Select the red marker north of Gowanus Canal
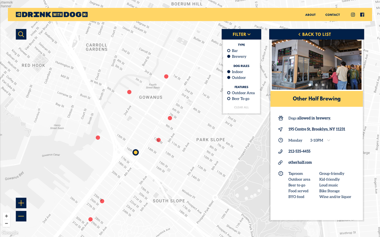Screen dimensions: 380x237 tap(98, 138)
